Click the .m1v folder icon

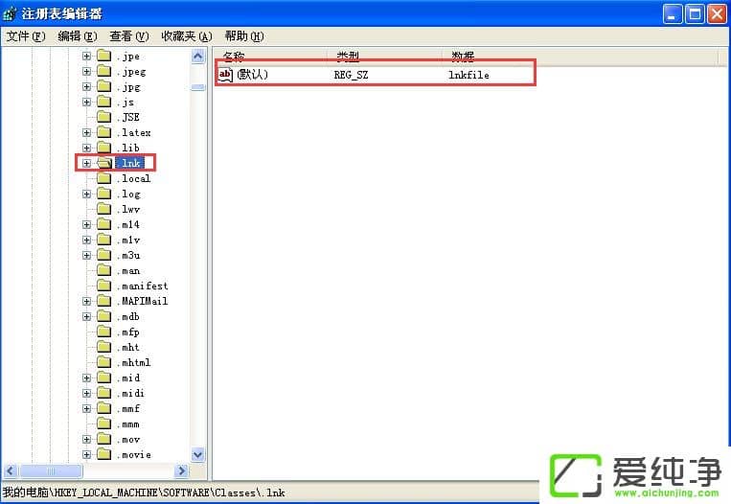[104, 241]
